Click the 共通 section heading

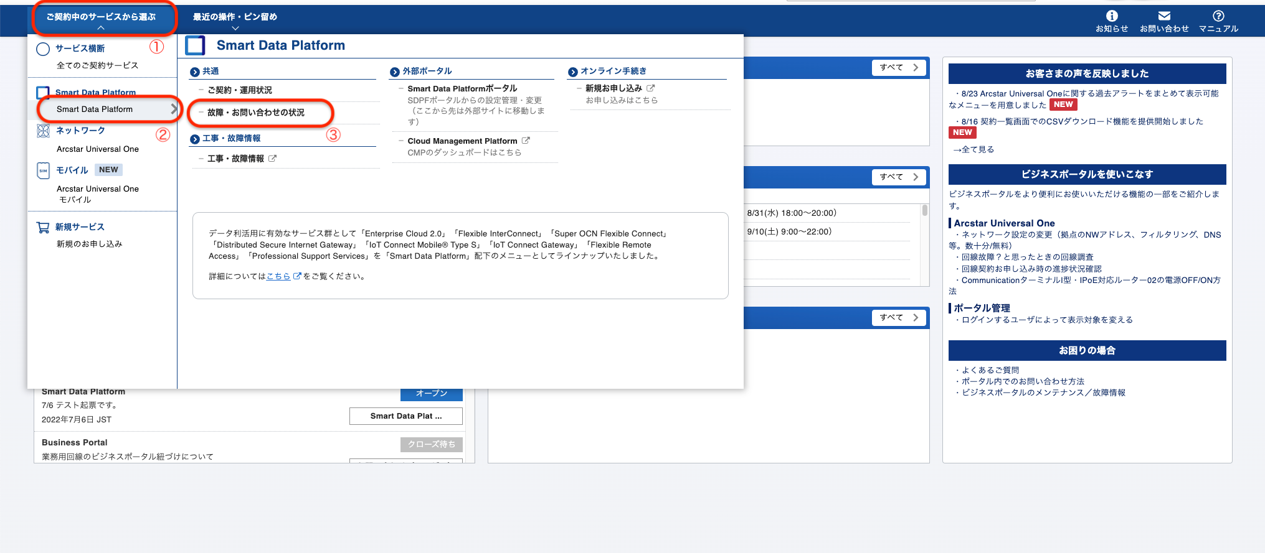pos(211,72)
